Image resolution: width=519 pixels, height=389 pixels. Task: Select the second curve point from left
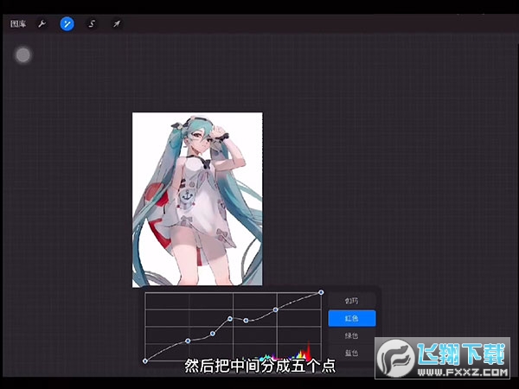(188, 341)
